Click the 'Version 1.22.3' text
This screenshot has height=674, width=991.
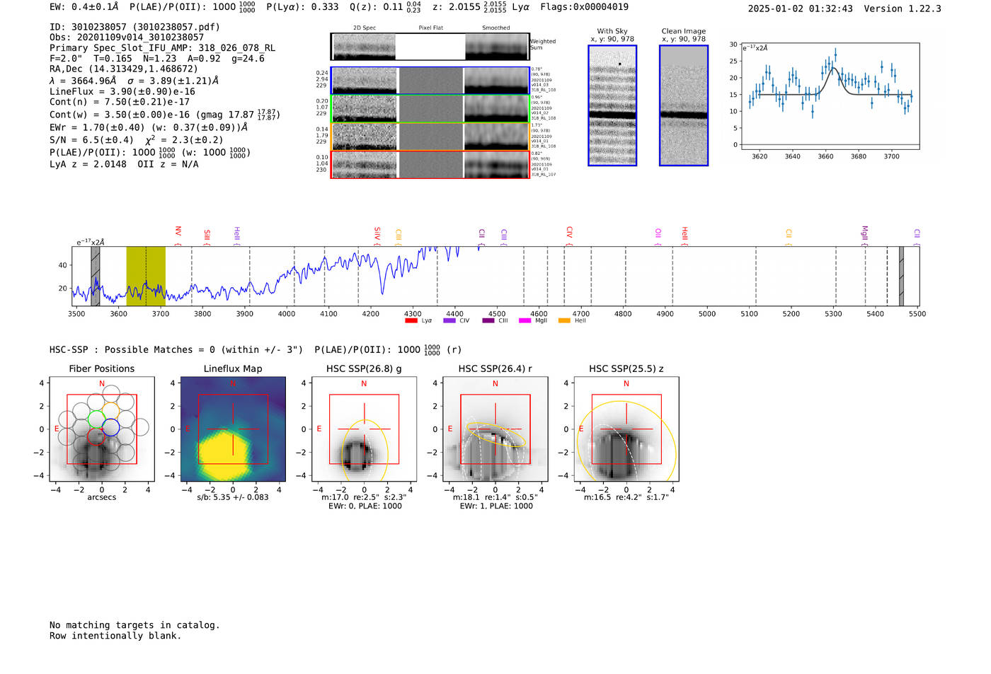[x=903, y=8]
